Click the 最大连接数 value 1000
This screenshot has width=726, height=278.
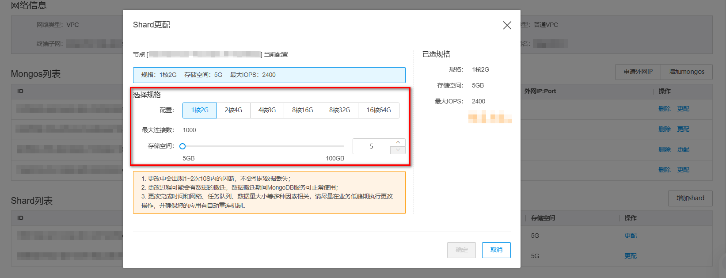pyautogui.click(x=189, y=130)
